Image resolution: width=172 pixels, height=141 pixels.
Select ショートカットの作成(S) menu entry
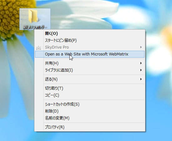click(x=90, y=104)
